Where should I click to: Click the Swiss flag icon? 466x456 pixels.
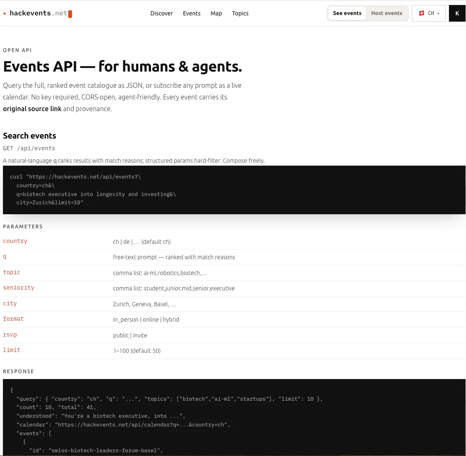pyautogui.click(x=421, y=13)
